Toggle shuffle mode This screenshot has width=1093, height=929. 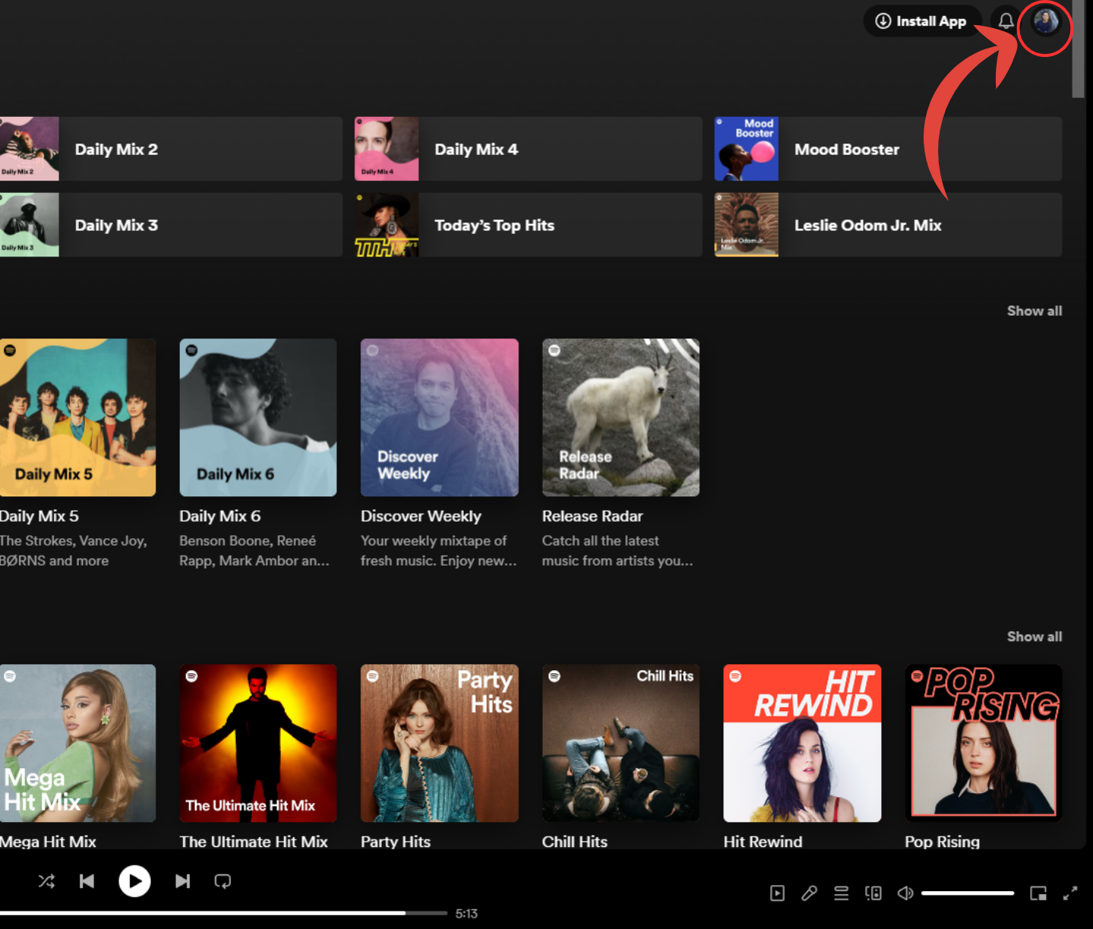click(46, 881)
